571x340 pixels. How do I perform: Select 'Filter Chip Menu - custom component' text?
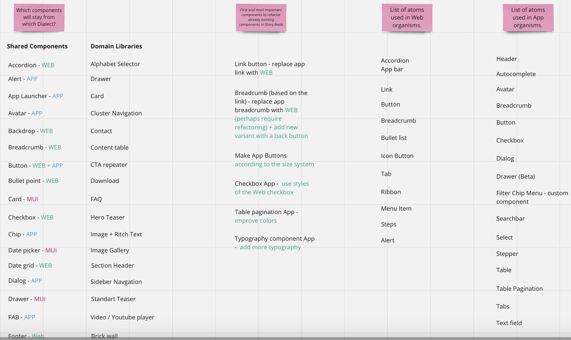click(532, 197)
